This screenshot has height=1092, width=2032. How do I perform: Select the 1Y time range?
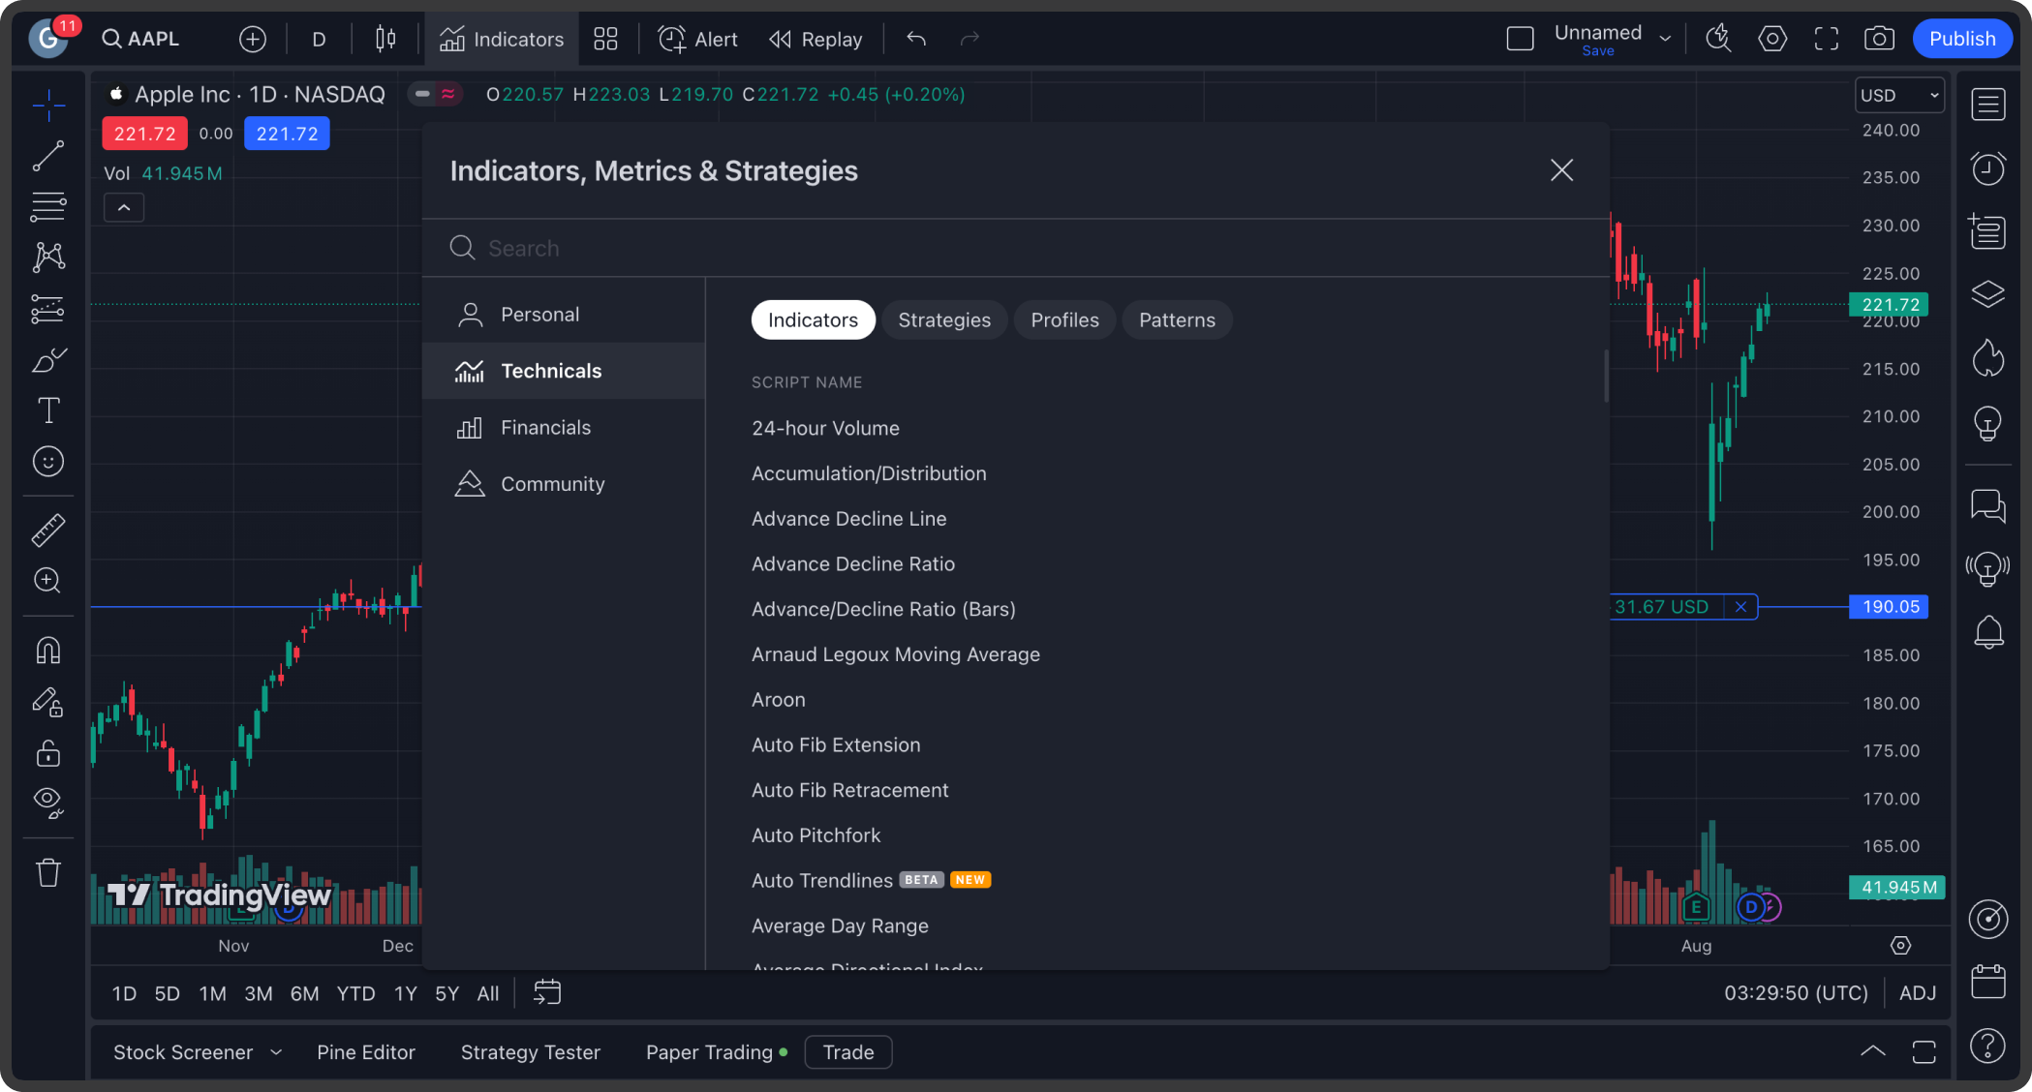[x=405, y=993]
